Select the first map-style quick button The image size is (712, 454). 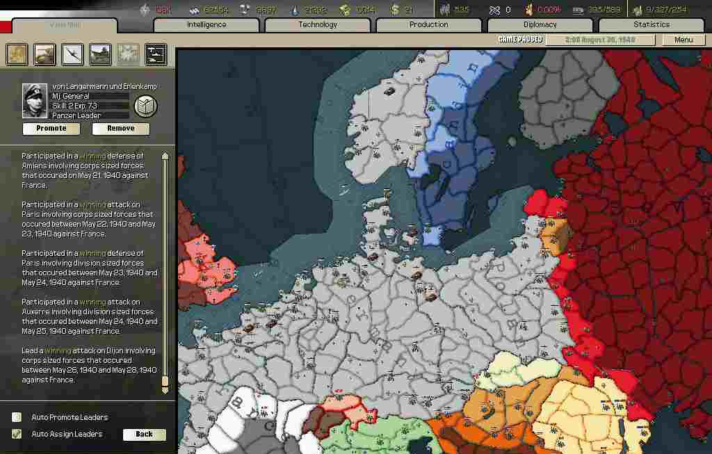point(17,54)
